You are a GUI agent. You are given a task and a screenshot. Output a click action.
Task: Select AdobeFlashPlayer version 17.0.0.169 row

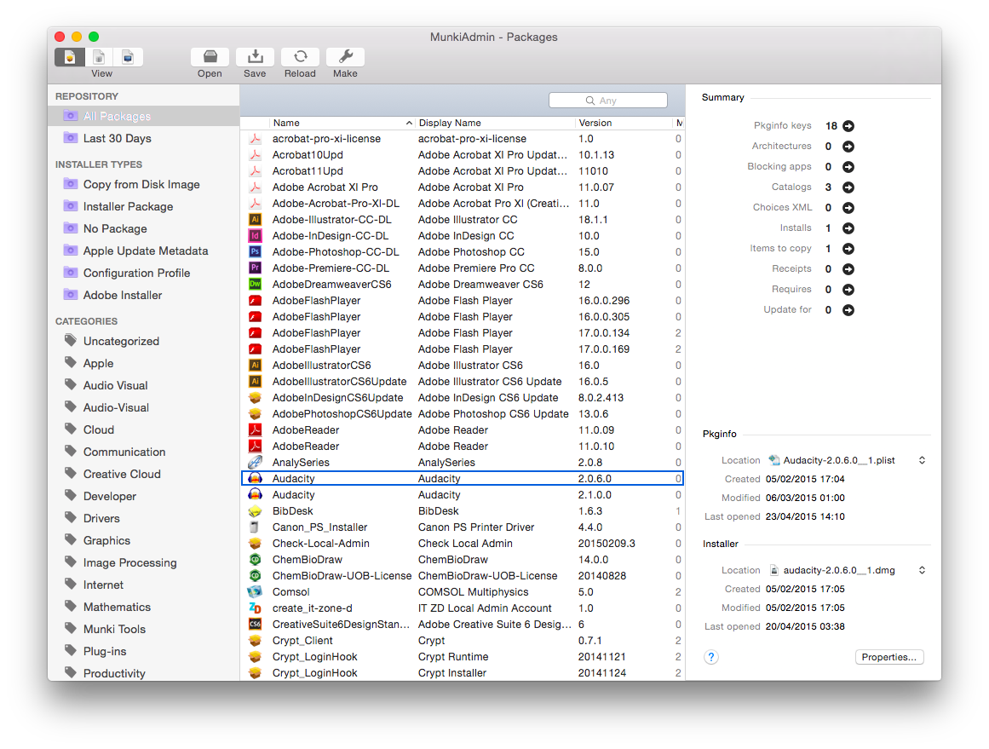pos(463,349)
